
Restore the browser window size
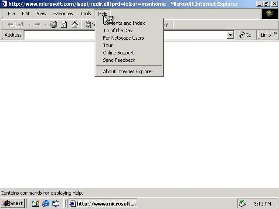[266, 4]
